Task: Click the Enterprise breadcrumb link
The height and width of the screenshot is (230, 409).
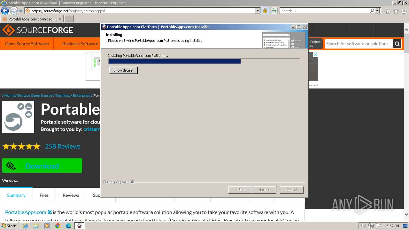Action: (x=81, y=96)
